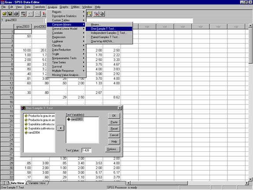
Task: Click the cell containing 10.00
Action: coord(23,50)
